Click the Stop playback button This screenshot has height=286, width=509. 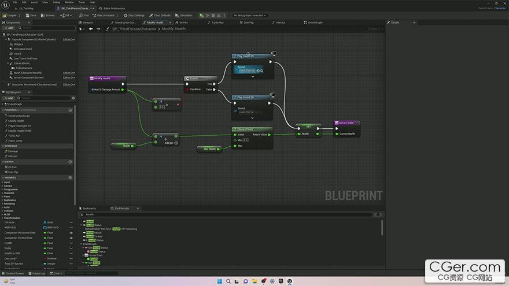(x=213, y=15)
